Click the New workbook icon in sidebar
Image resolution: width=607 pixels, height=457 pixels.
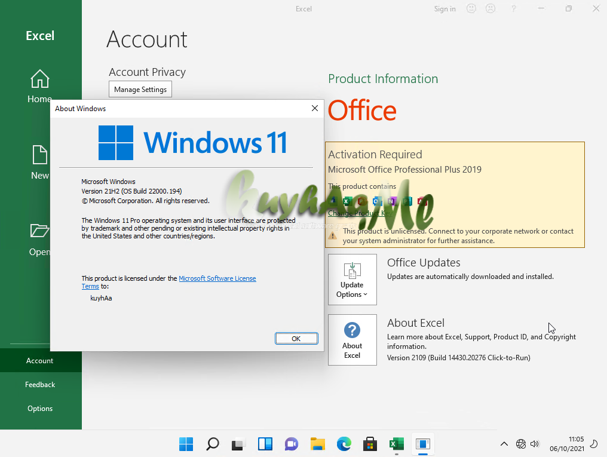tap(40, 155)
